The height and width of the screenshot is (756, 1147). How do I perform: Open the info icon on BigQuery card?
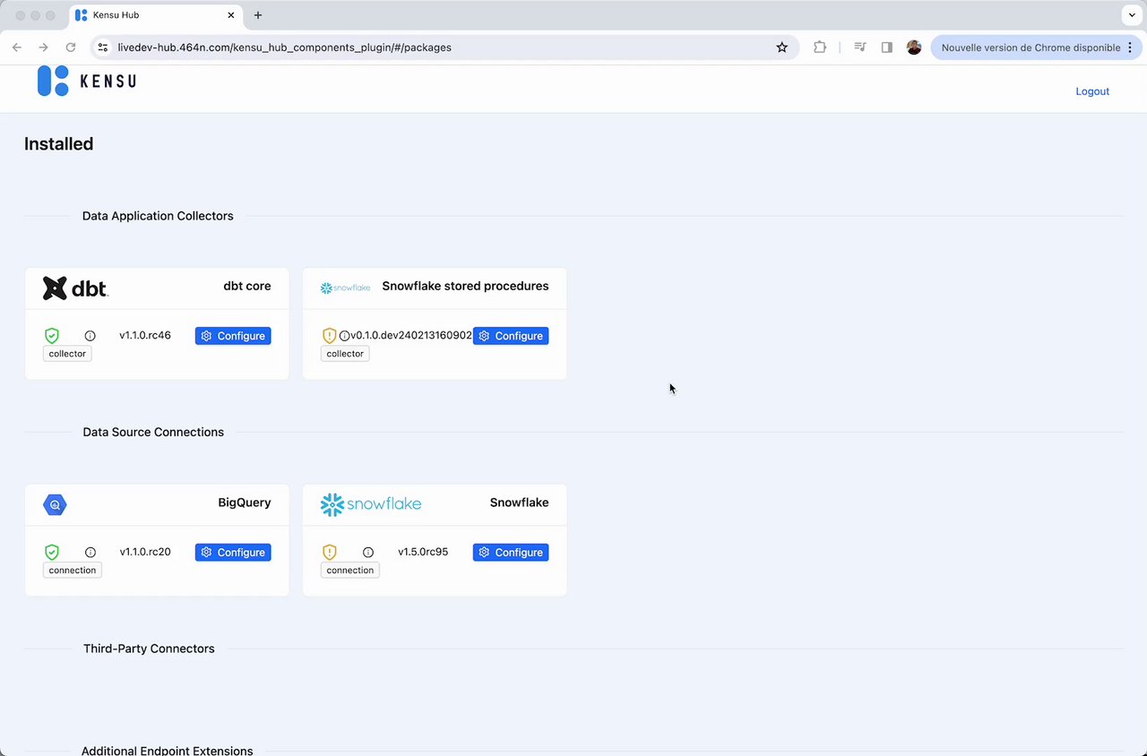click(91, 553)
